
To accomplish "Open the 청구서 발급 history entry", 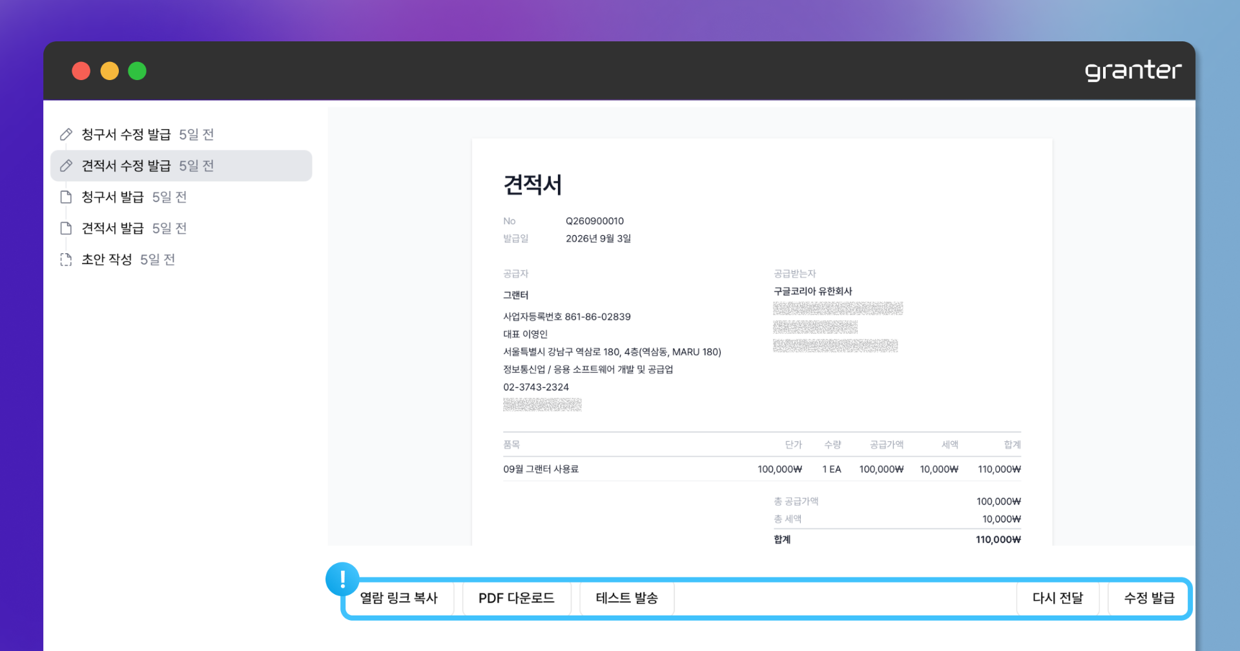I will pos(181,197).
